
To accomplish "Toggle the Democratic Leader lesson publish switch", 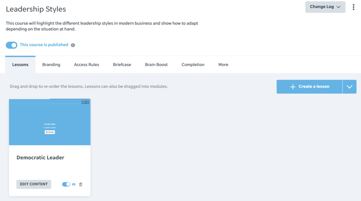I will 66,184.
